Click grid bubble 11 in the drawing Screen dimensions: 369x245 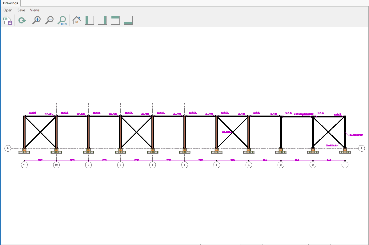click(24, 165)
